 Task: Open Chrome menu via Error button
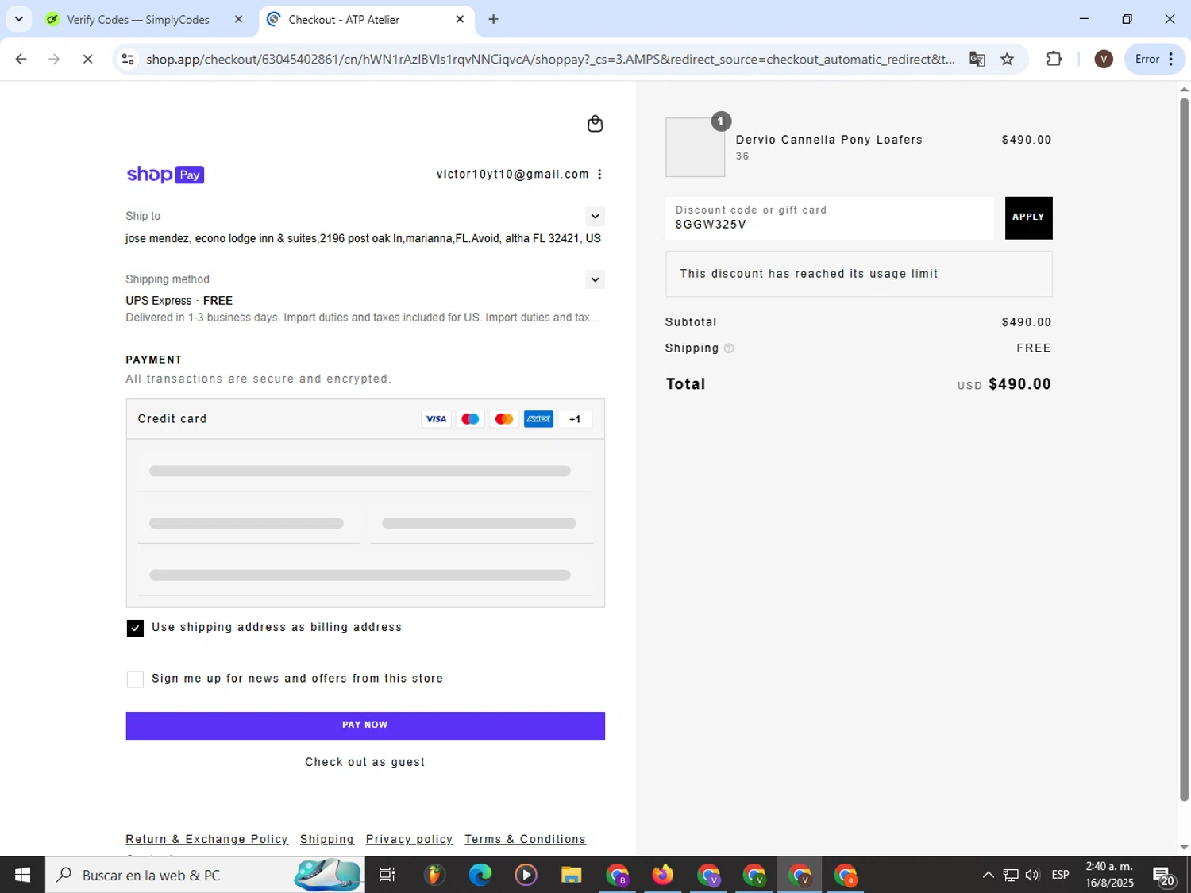tap(1154, 59)
